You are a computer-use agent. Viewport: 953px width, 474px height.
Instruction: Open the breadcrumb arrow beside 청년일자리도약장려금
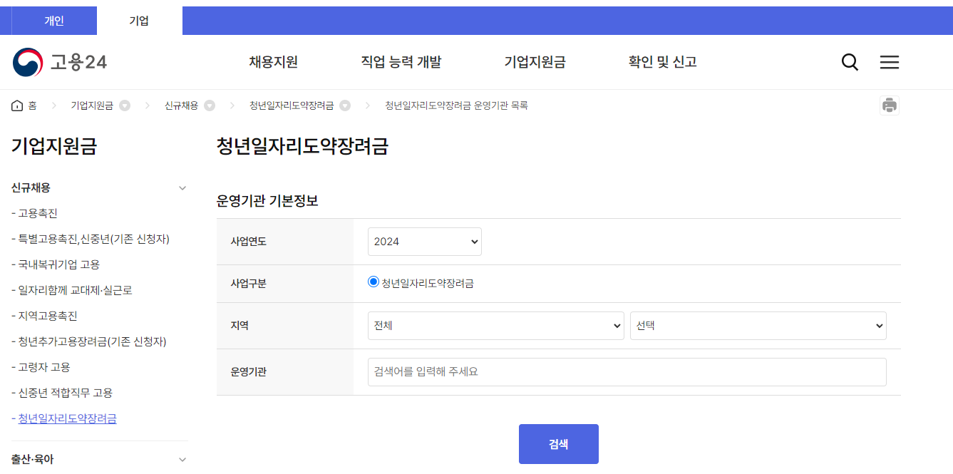(x=345, y=105)
